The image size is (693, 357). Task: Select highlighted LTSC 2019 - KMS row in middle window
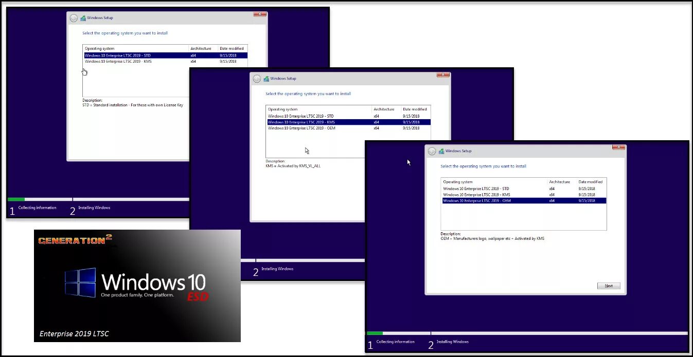(348, 122)
